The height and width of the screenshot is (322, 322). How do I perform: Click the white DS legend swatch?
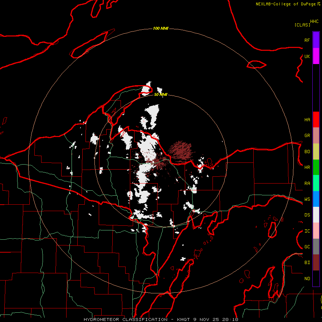(x=316, y=215)
